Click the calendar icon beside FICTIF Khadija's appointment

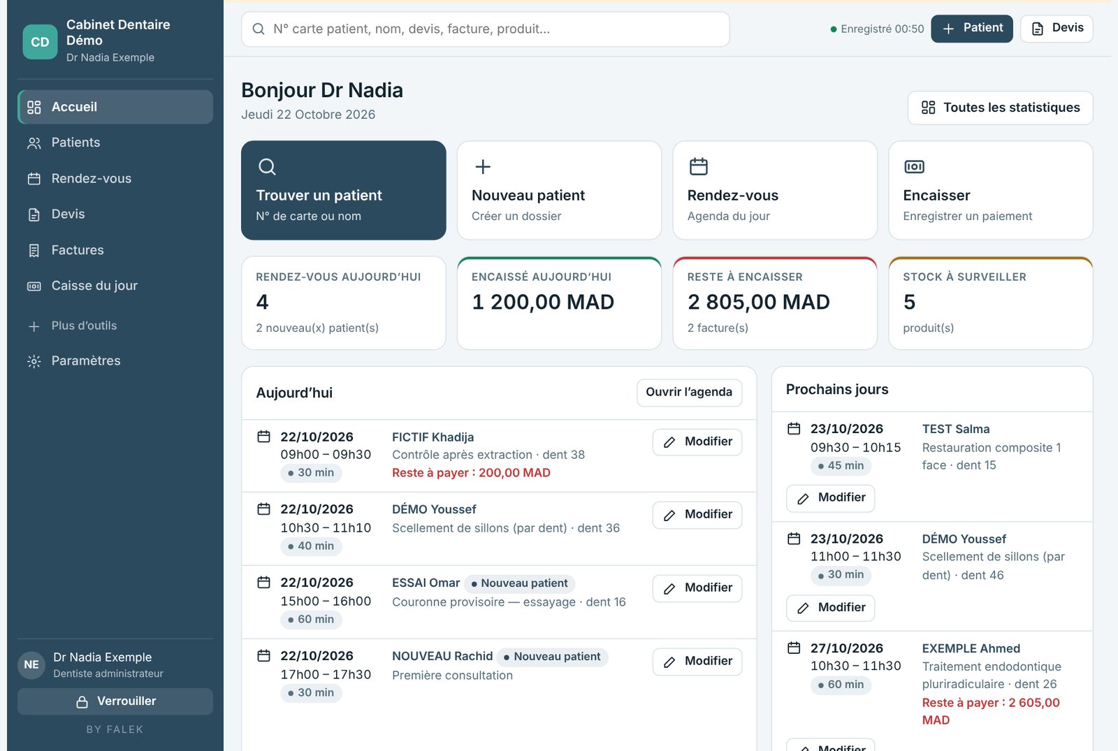click(263, 437)
